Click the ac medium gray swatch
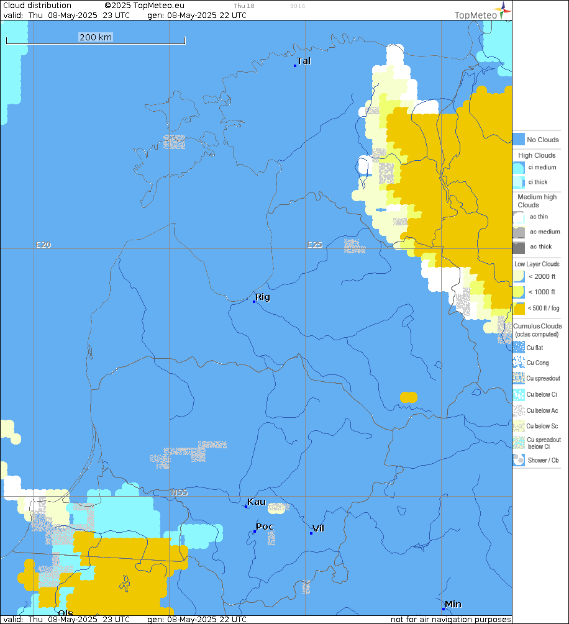 519,232
